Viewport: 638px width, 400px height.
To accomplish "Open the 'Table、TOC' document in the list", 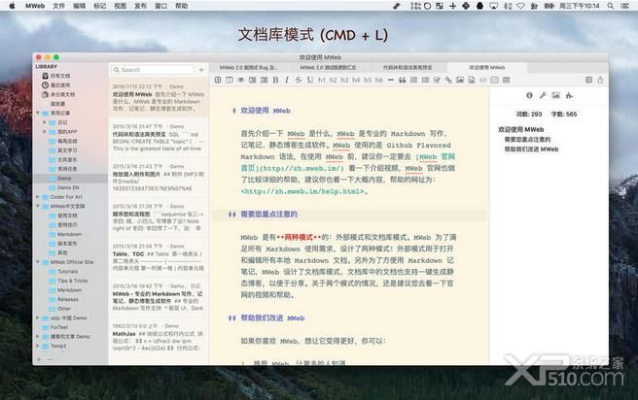I will coord(159,257).
